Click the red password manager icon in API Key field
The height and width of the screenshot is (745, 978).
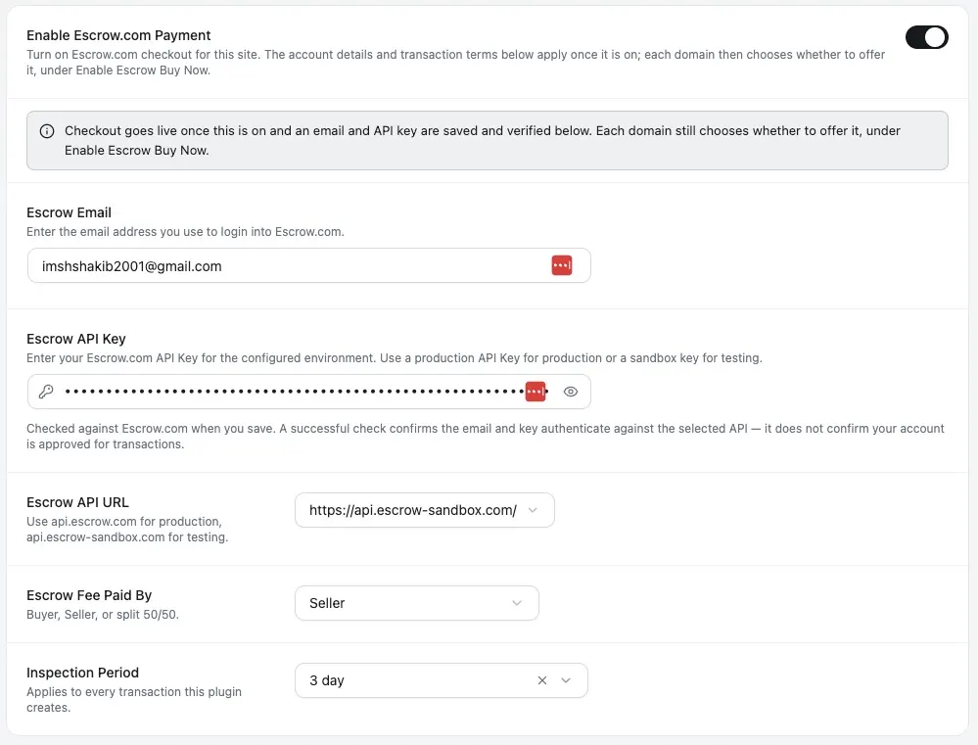point(536,392)
